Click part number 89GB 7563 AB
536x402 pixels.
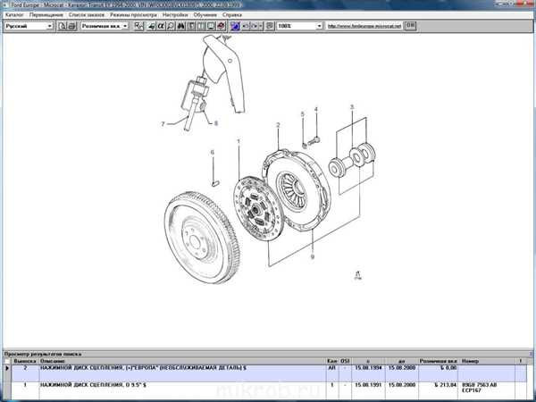point(479,385)
